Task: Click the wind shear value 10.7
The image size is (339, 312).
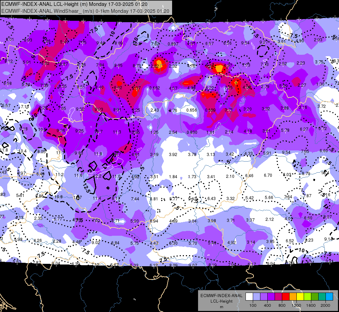Action: pyautogui.click(x=99, y=131)
